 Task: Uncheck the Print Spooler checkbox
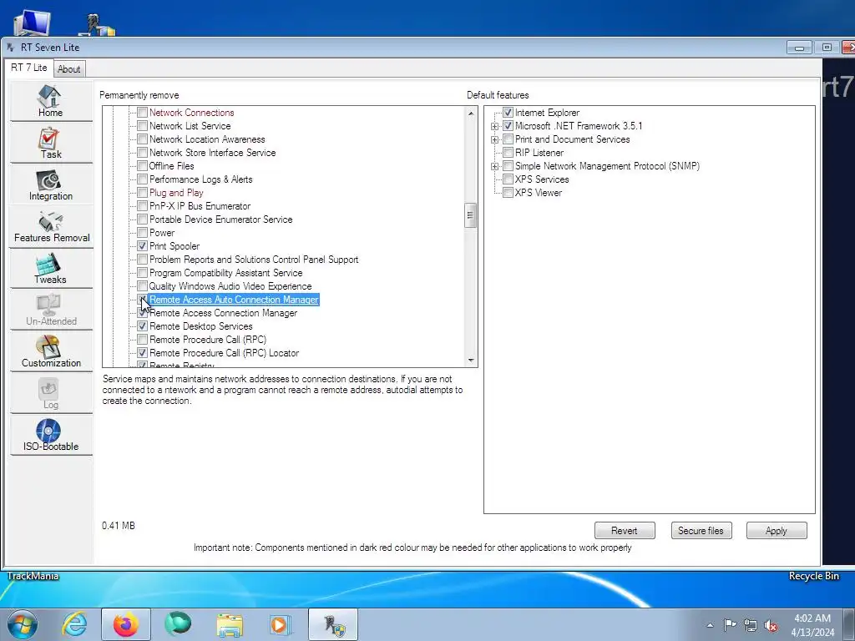[x=142, y=246]
